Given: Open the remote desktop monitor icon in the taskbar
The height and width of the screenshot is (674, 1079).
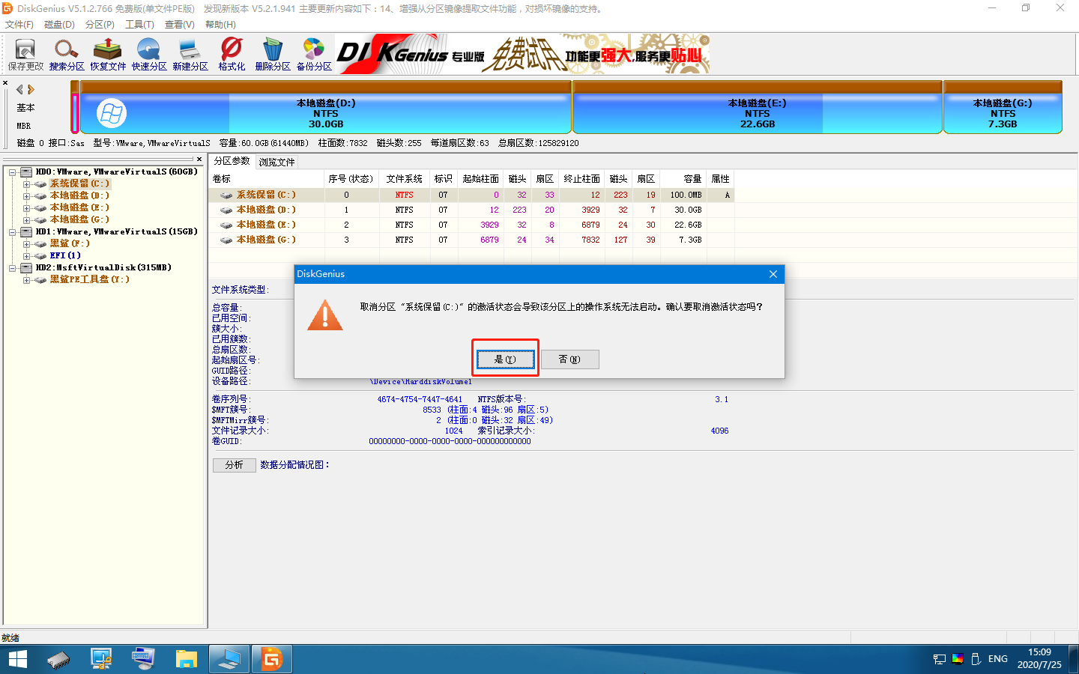Looking at the screenshot, I should click(229, 660).
